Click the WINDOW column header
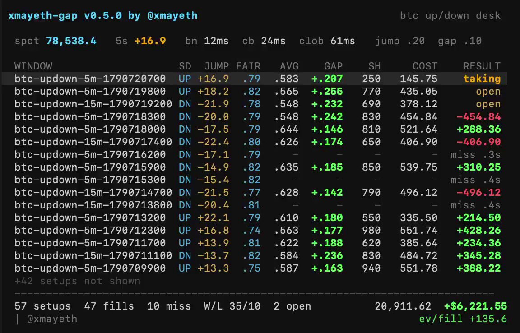This screenshot has width=520, height=333. pos(33,66)
